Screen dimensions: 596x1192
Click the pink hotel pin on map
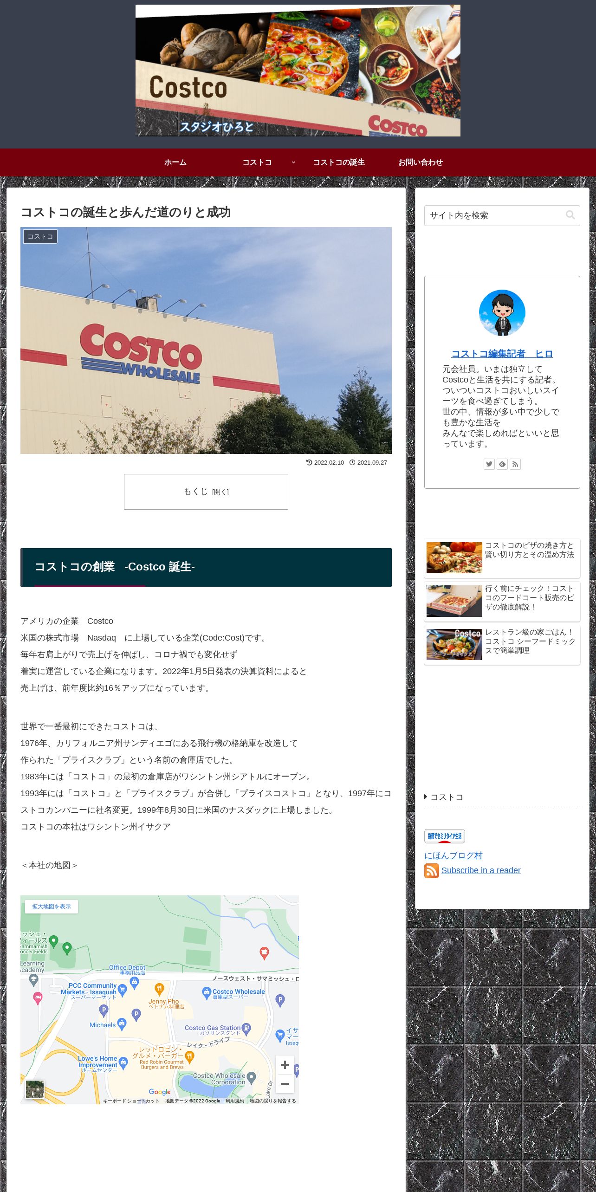coord(38,998)
